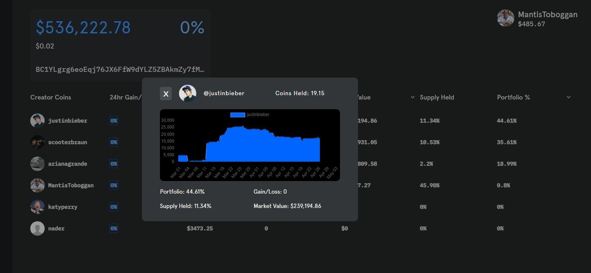Open katyperry avatar in coin list
The height and width of the screenshot is (273, 591).
pyautogui.click(x=37, y=207)
